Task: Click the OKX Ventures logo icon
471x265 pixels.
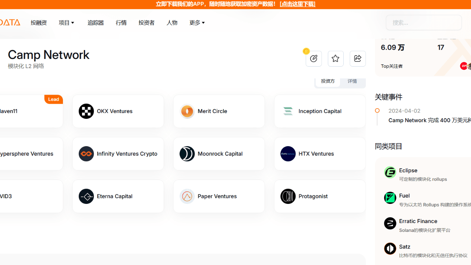Action: click(x=86, y=111)
